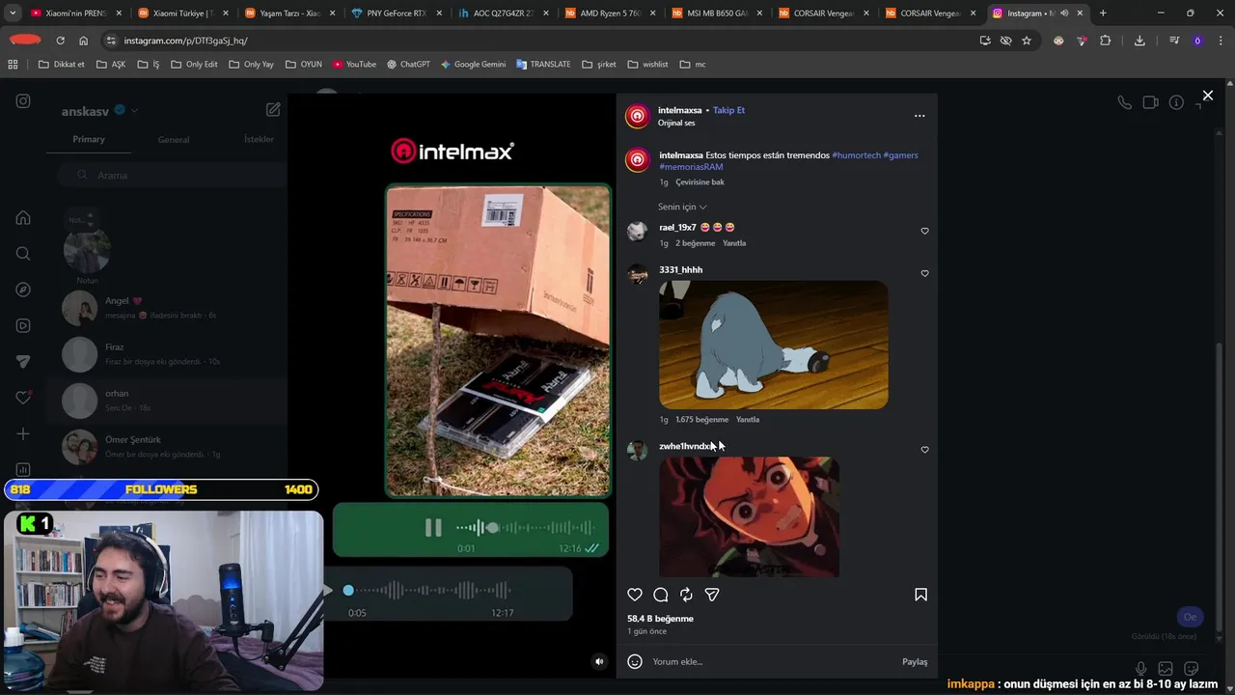Switch to İstekler requests tab
The height and width of the screenshot is (695, 1235).
coord(259,139)
